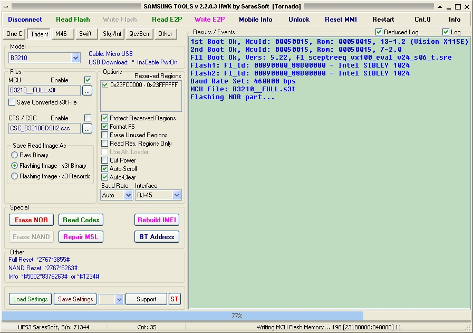Click the Repair MSL button
The image size is (473, 333).
(81, 237)
